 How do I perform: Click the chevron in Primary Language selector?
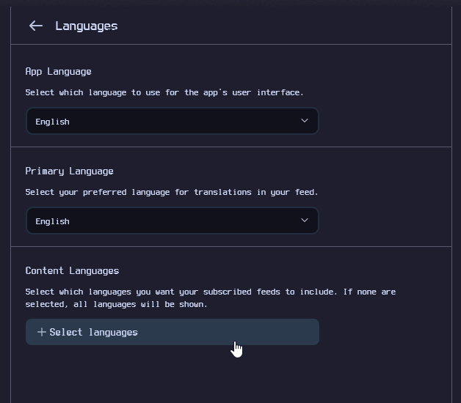[305, 221]
